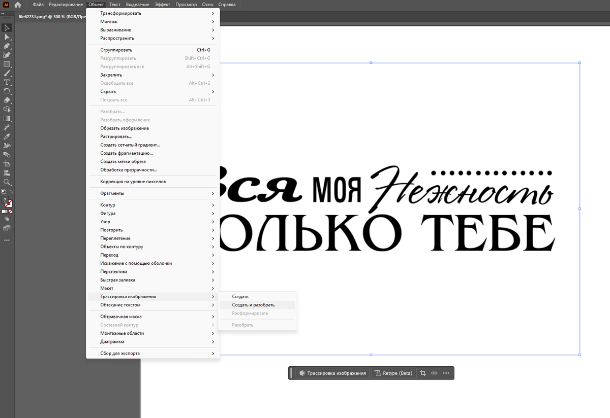Image resolution: width=610 pixels, height=418 pixels.
Task: Select the Eraser tool
Action: (x=7, y=100)
